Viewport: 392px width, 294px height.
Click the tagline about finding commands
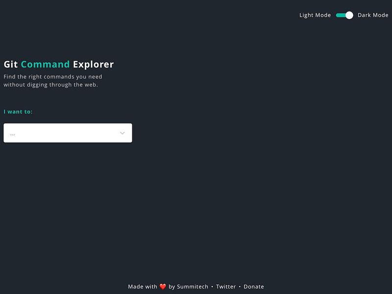coord(52,80)
